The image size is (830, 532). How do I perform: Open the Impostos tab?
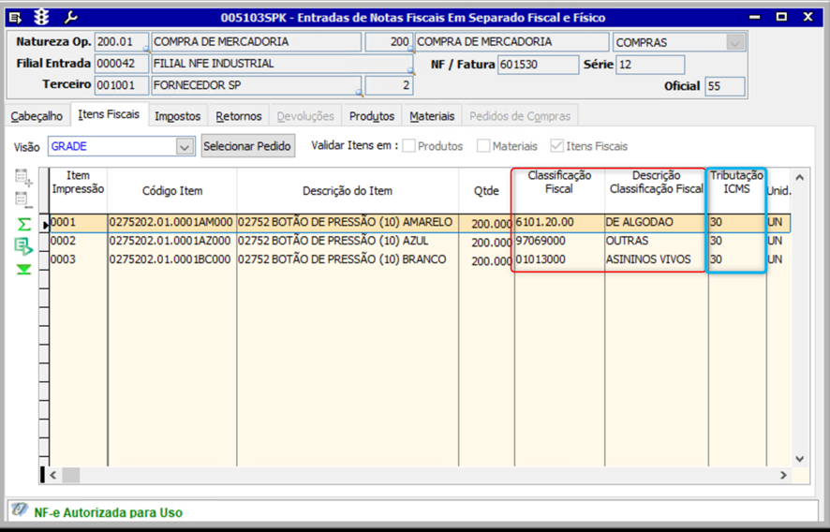coord(178,116)
